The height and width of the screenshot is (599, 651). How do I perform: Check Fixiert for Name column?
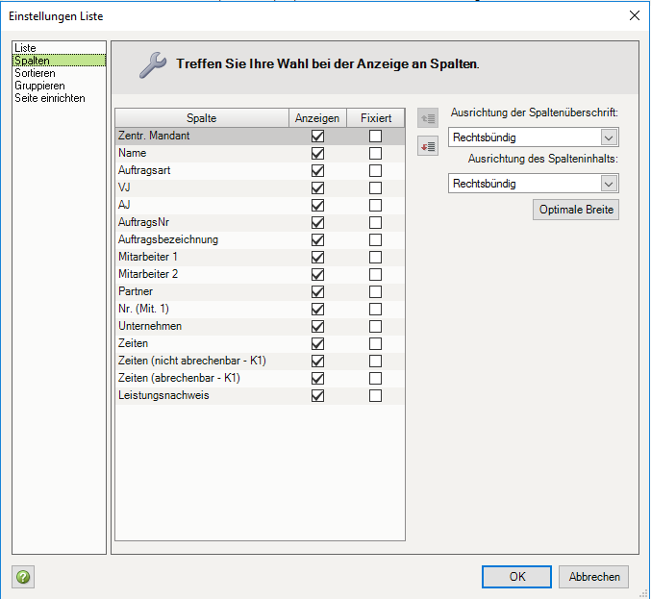coord(375,154)
